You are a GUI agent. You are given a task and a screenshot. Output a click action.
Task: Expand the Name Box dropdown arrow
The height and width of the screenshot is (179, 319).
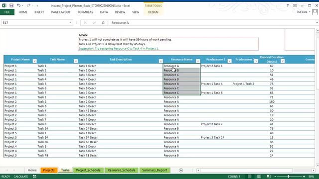click(x=70, y=22)
